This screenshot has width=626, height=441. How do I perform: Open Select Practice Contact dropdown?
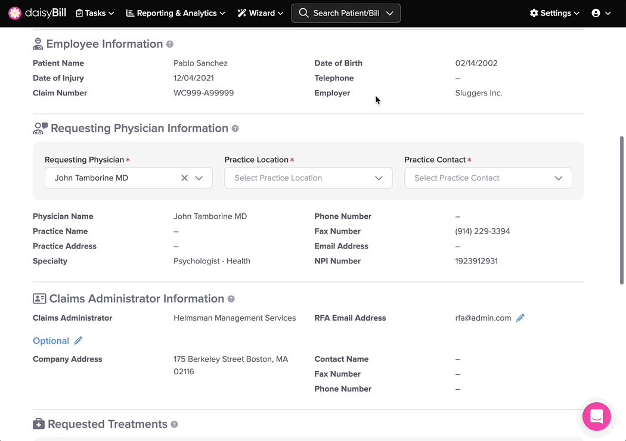(x=488, y=178)
